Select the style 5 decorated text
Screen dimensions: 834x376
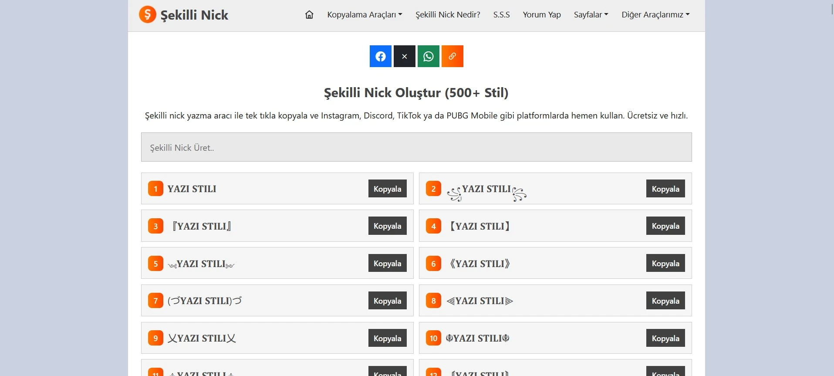pos(201,264)
